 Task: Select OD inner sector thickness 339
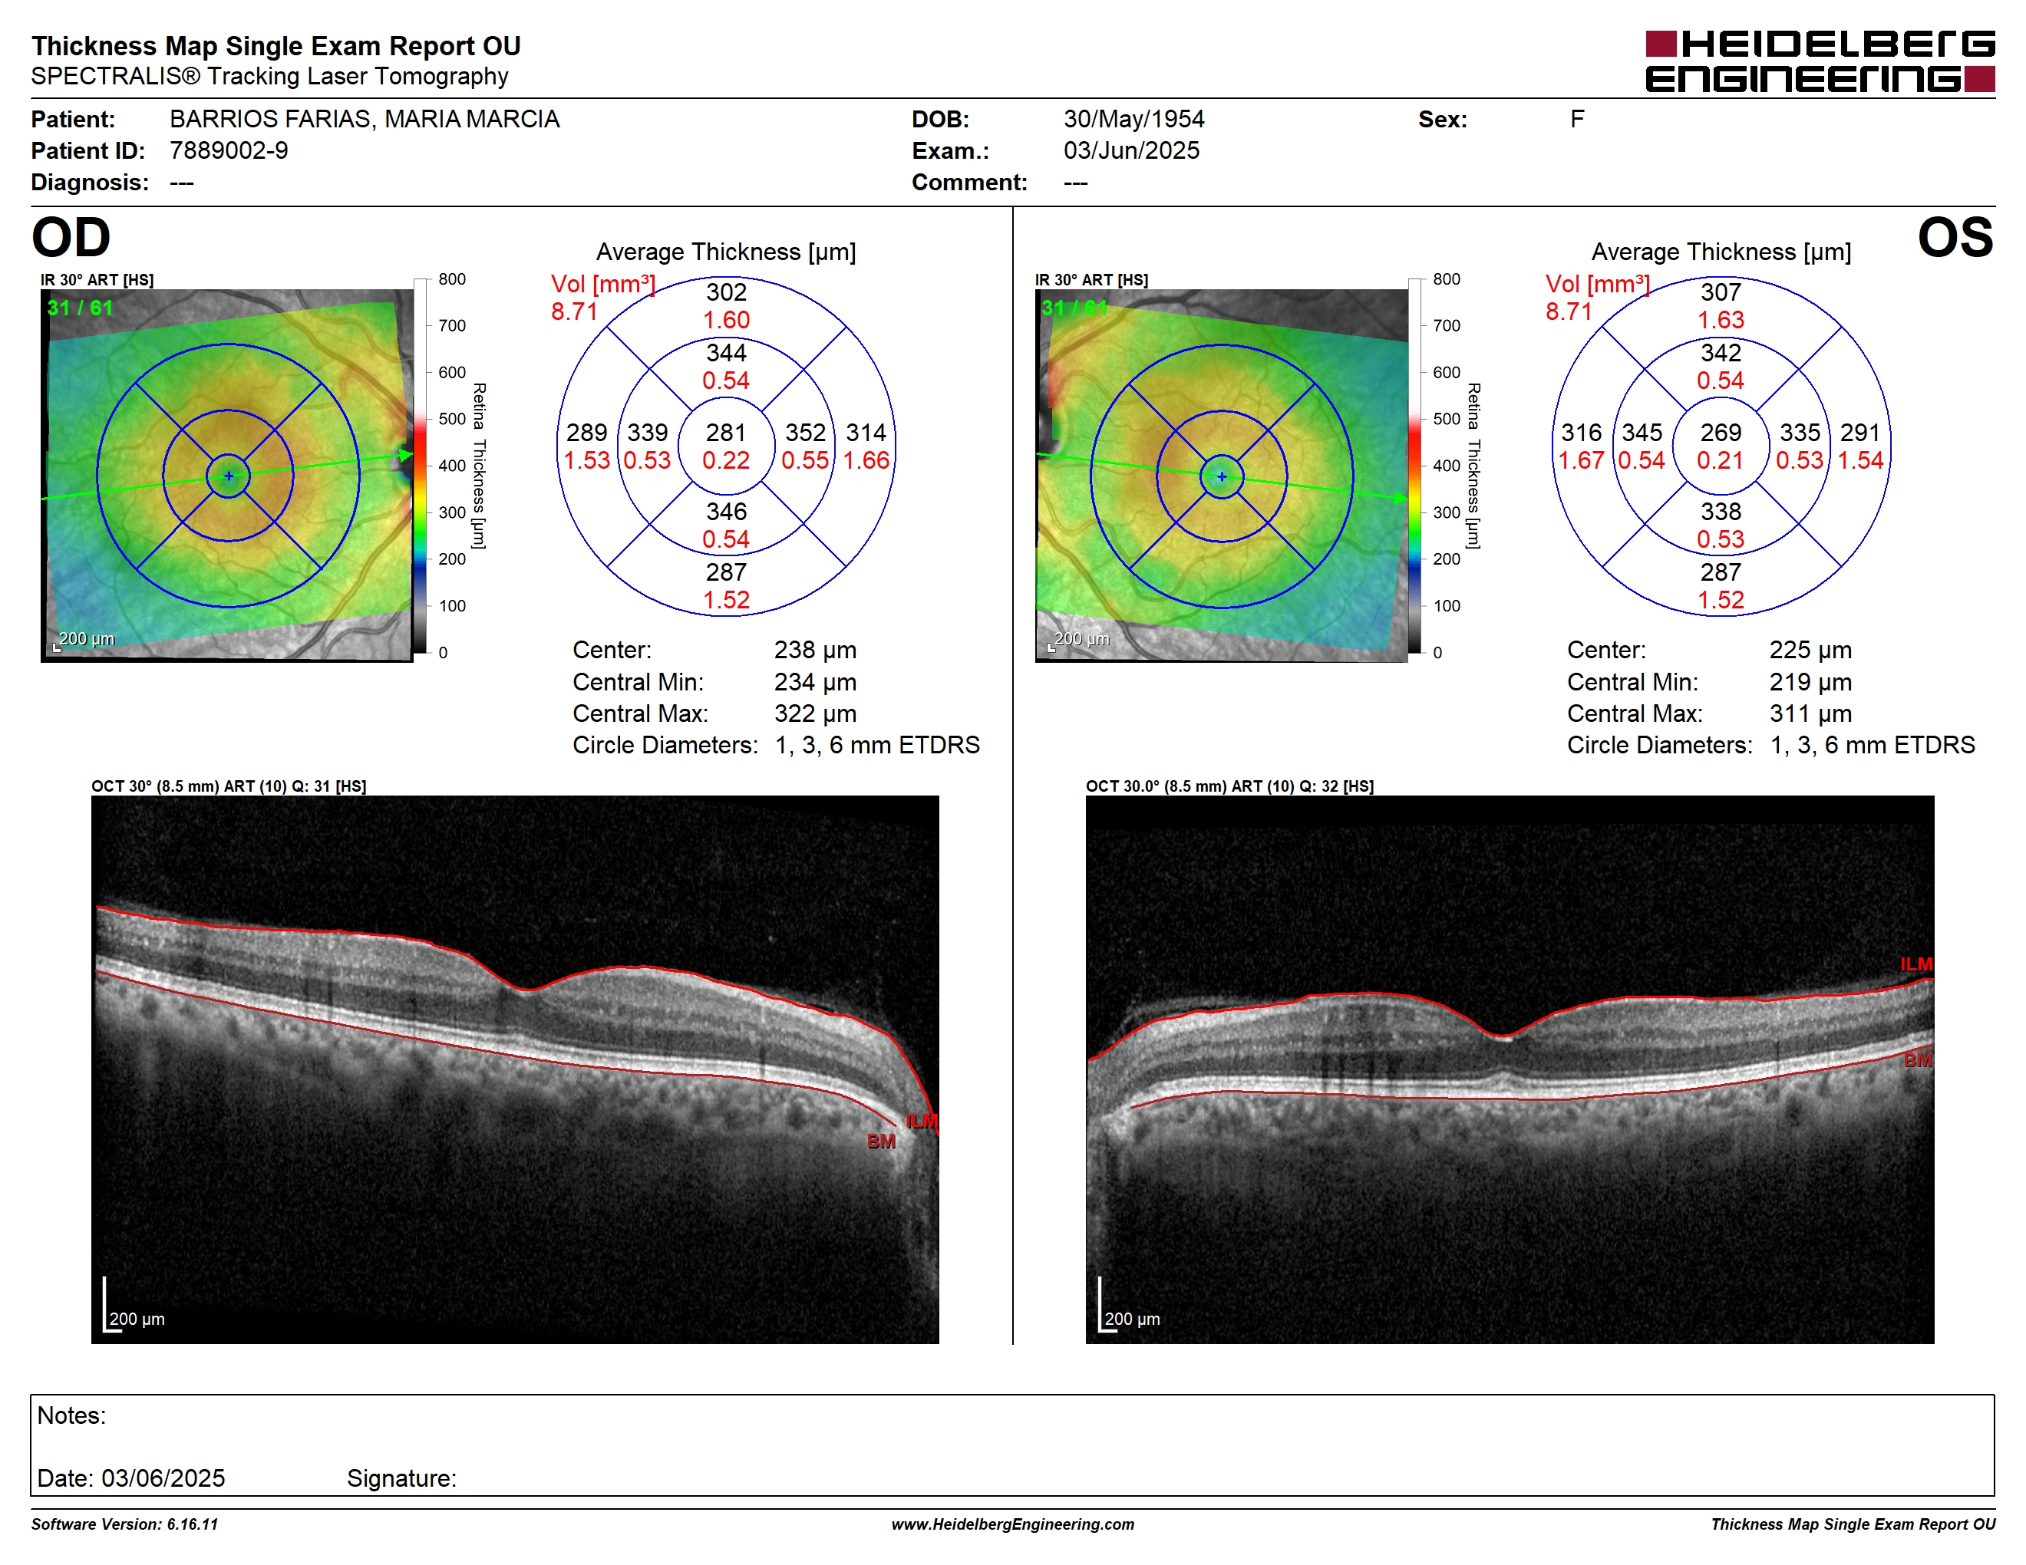648,433
